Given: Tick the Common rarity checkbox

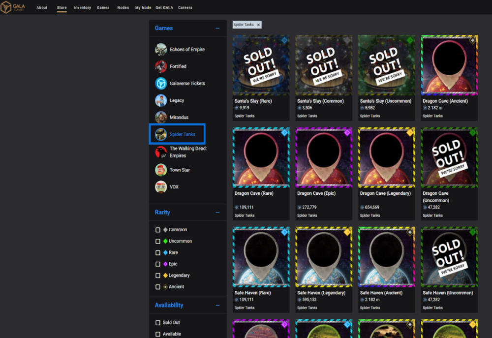Looking at the screenshot, I should click(158, 230).
